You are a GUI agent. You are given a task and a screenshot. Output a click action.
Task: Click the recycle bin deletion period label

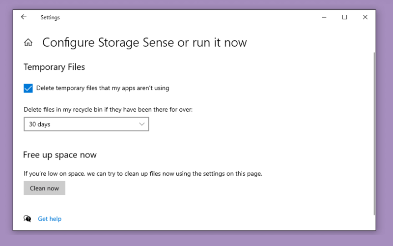(x=108, y=109)
